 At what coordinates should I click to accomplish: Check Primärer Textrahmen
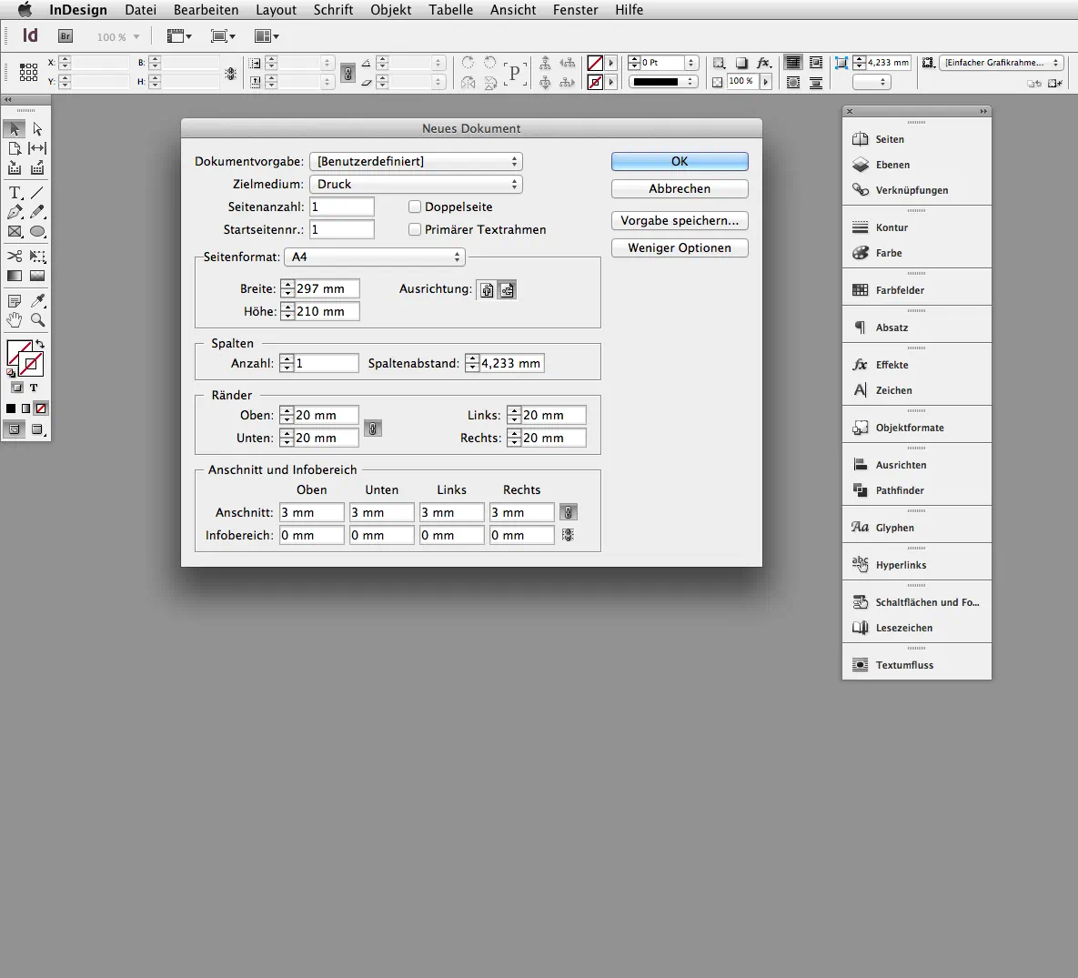[x=415, y=229]
